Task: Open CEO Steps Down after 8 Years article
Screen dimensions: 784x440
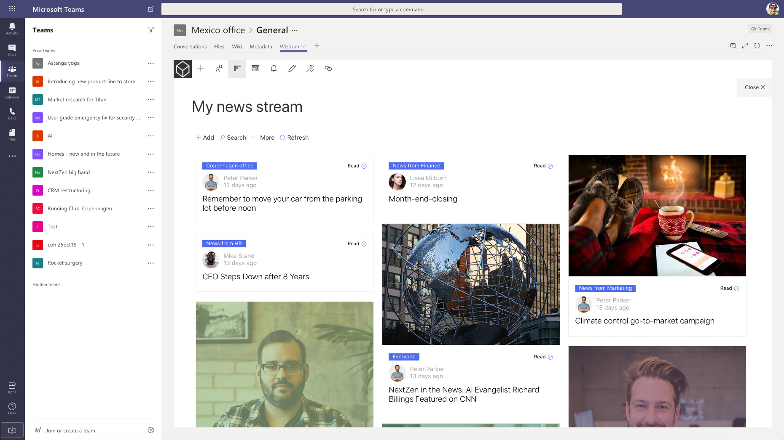Action: click(256, 277)
